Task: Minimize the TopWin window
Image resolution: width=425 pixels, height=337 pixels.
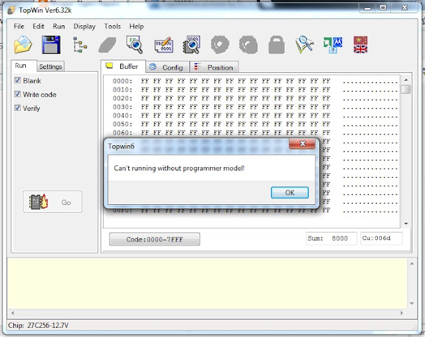Action: pyautogui.click(x=367, y=8)
